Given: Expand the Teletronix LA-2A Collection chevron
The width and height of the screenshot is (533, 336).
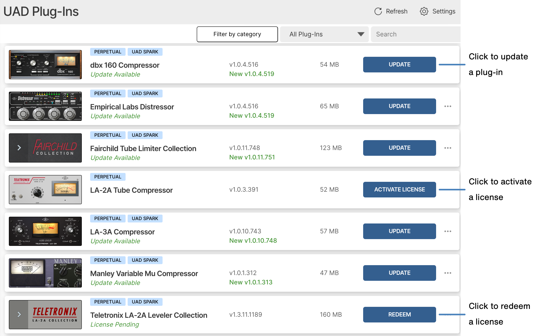Looking at the screenshot, I should click(x=19, y=315).
